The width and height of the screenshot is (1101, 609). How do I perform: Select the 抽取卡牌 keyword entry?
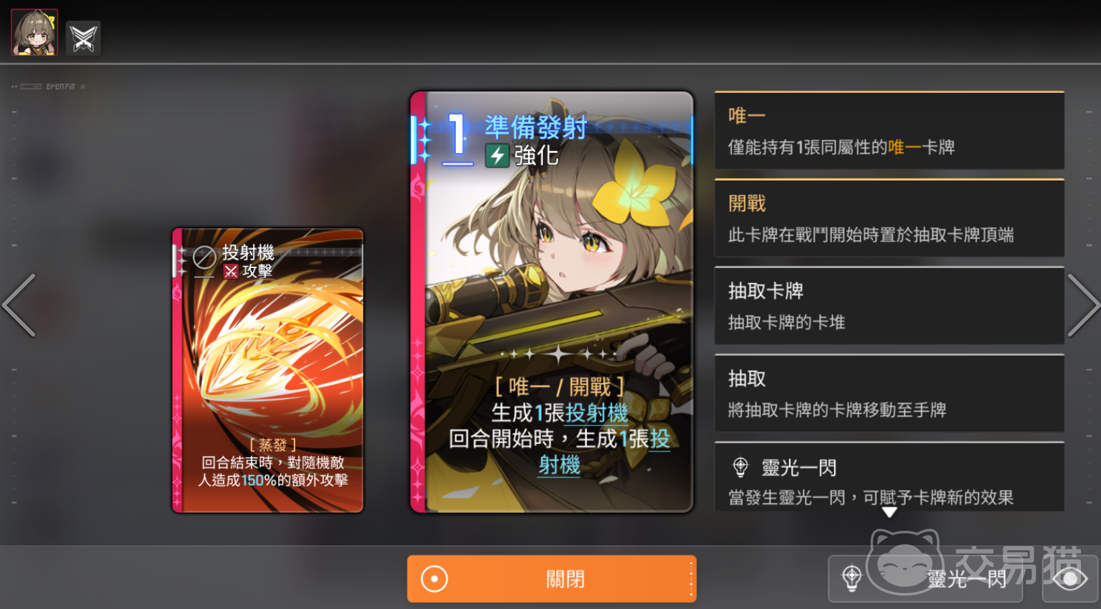(889, 306)
